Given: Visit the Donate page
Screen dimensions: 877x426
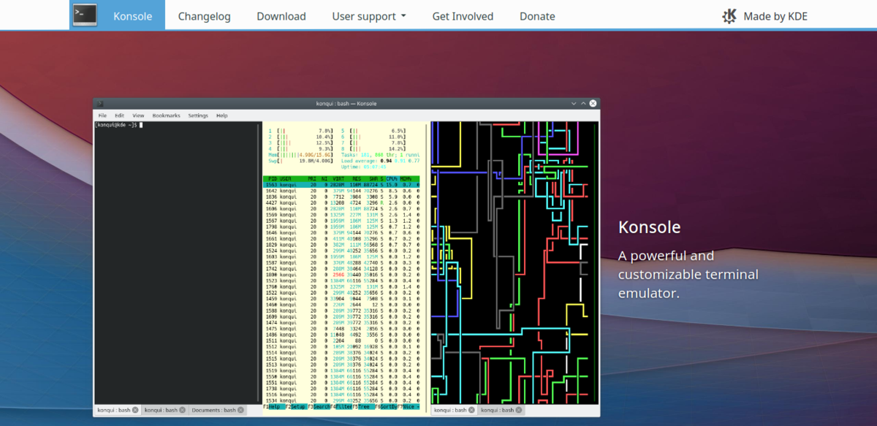Looking at the screenshot, I should 537,16.
